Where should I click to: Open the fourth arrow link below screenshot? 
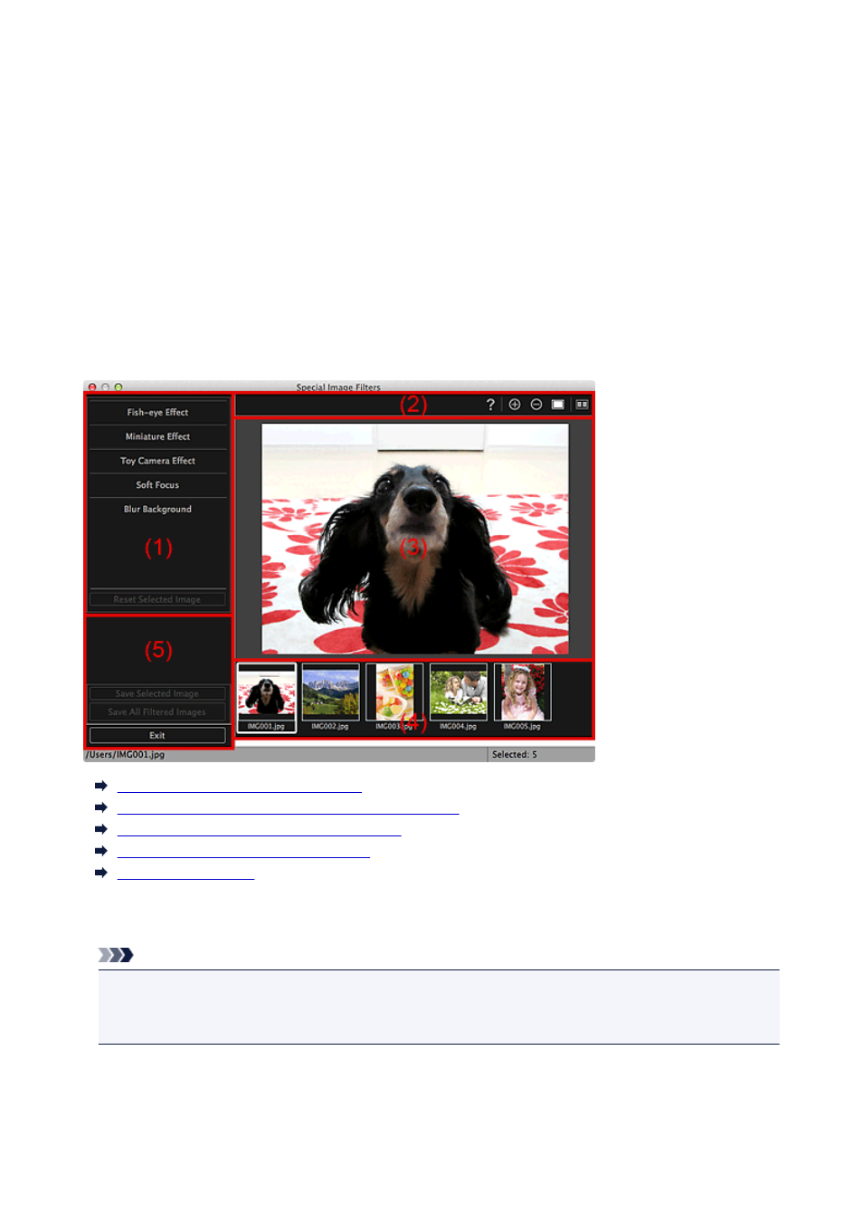pos(243,852)
